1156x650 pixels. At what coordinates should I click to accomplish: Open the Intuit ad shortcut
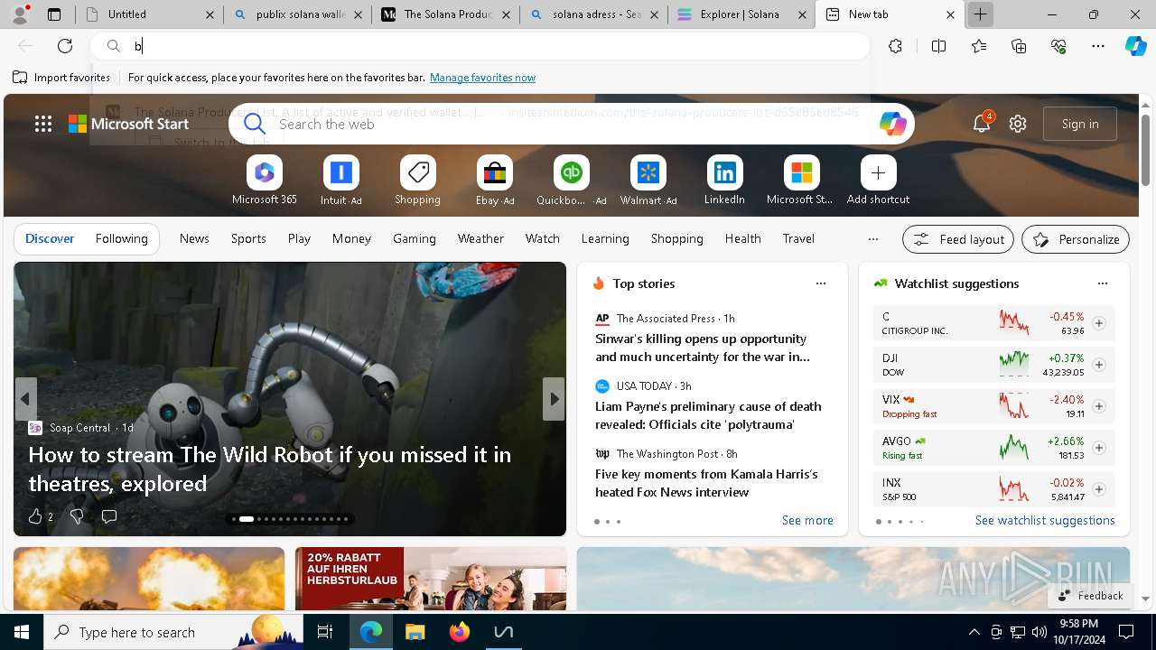[340, 181]
